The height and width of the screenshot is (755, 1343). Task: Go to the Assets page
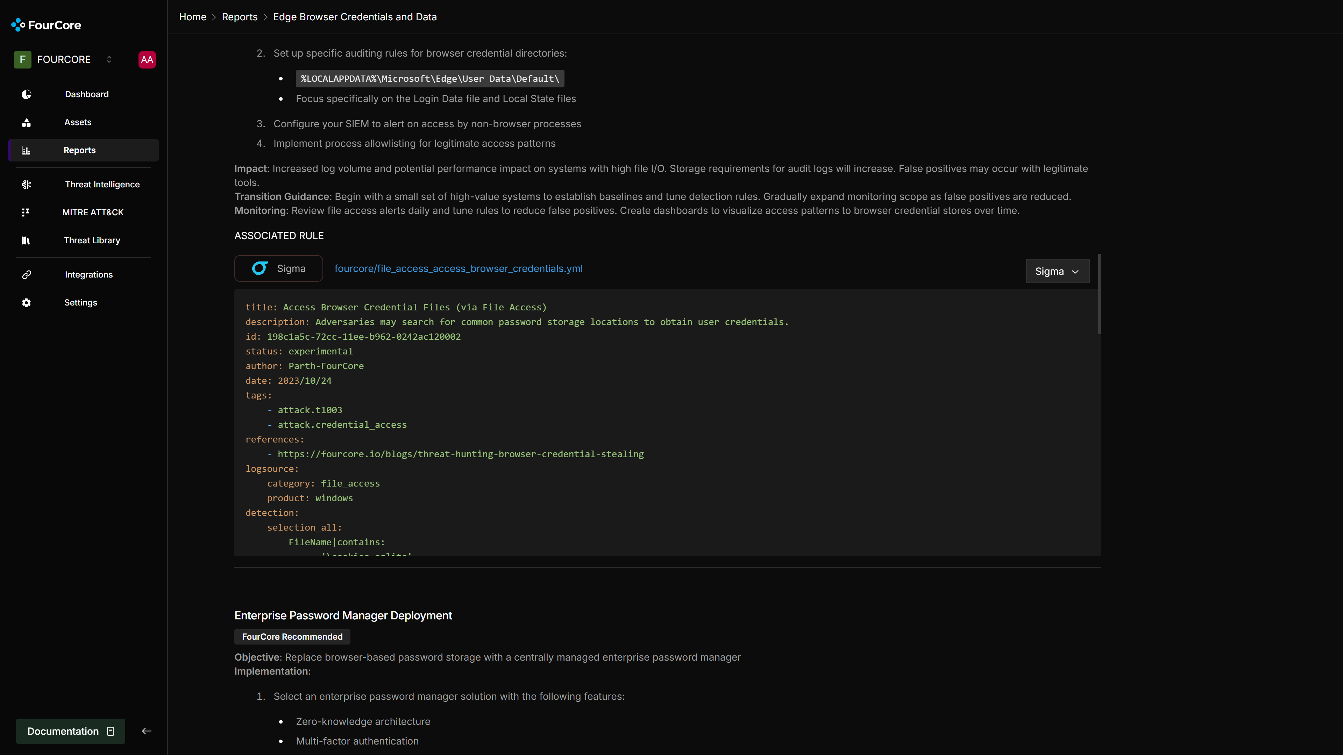[x=84, y=122]
